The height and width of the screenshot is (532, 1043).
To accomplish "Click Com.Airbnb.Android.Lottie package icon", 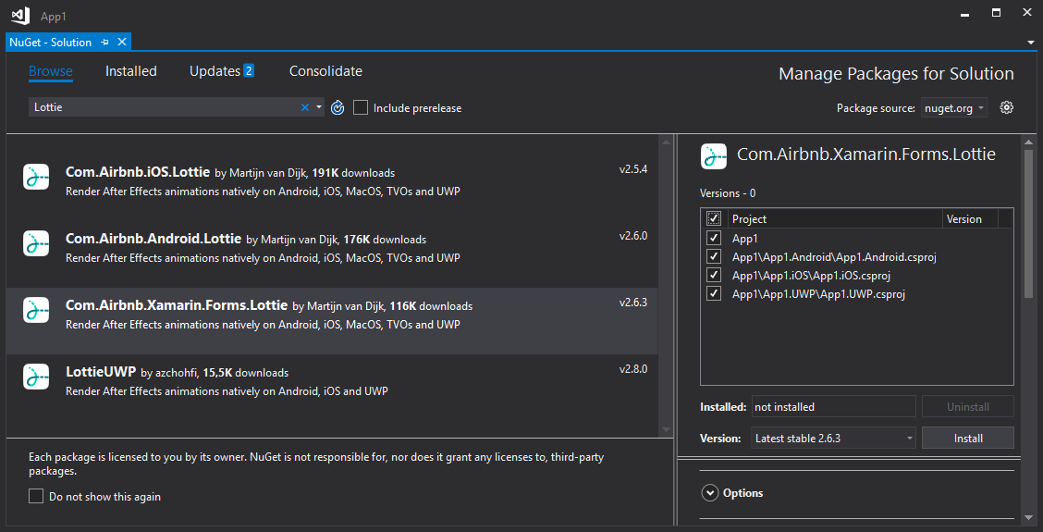I will [x=36, y=243].
